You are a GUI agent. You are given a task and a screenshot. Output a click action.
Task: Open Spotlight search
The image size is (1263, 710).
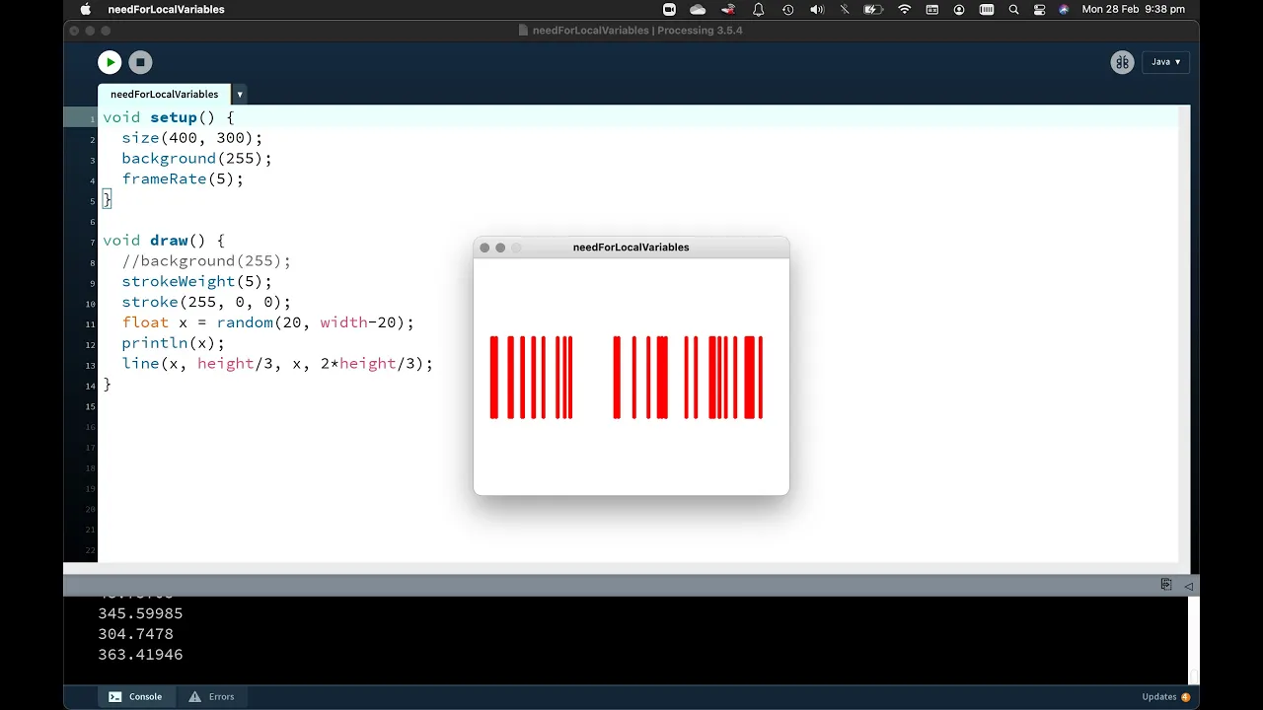click(x=1013, y=9)
